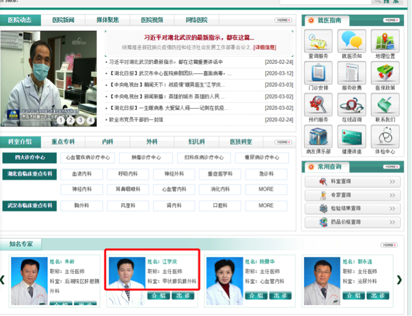This screenshot has width=412, height=316.
Task: Switch to the 重点专科 tab
Action: click(63, 142)
